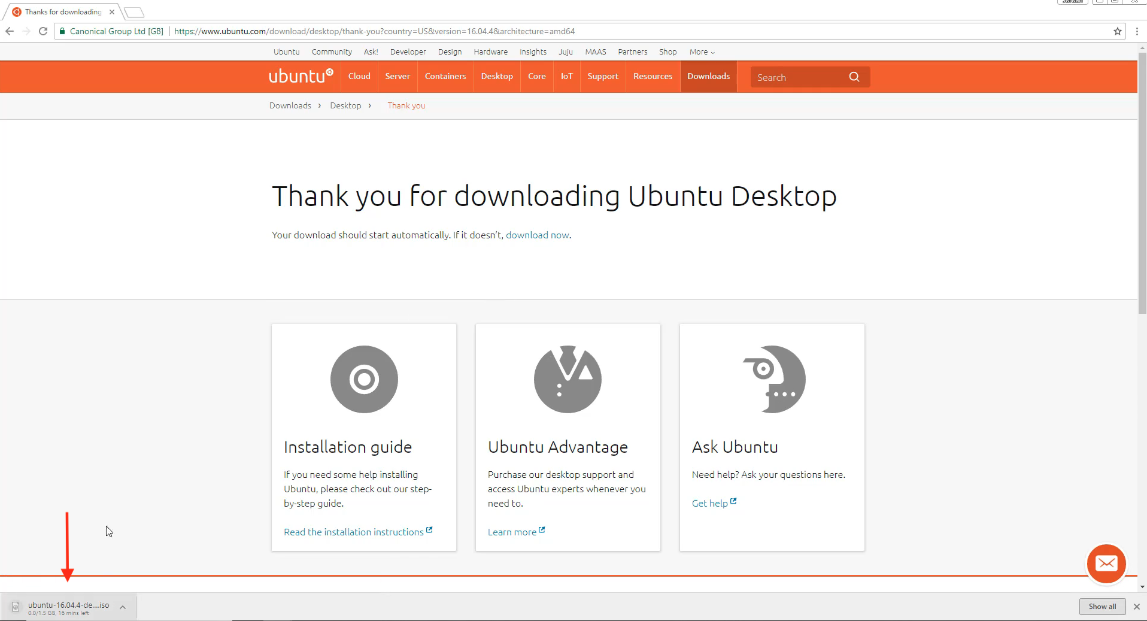Click the Learn more link

[x=516, y=532]
